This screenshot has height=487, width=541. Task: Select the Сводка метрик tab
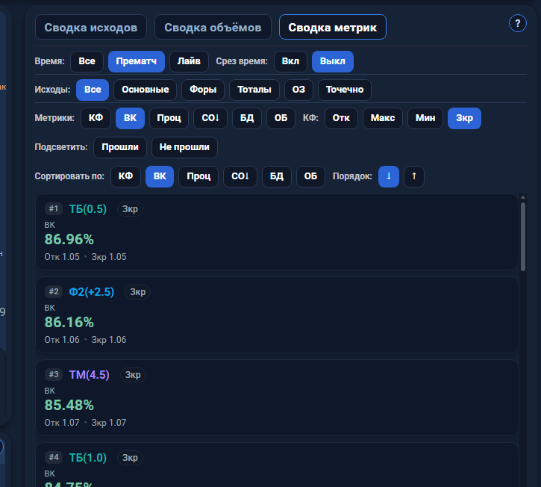point(332,27)
